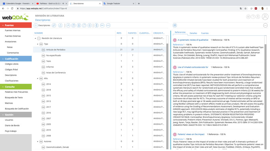Click the XLS export icon
The image size is (270, 151).
coord(108,26)
